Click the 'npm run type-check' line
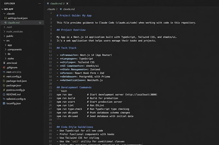 pyautogui.click(x=93, y=109)
